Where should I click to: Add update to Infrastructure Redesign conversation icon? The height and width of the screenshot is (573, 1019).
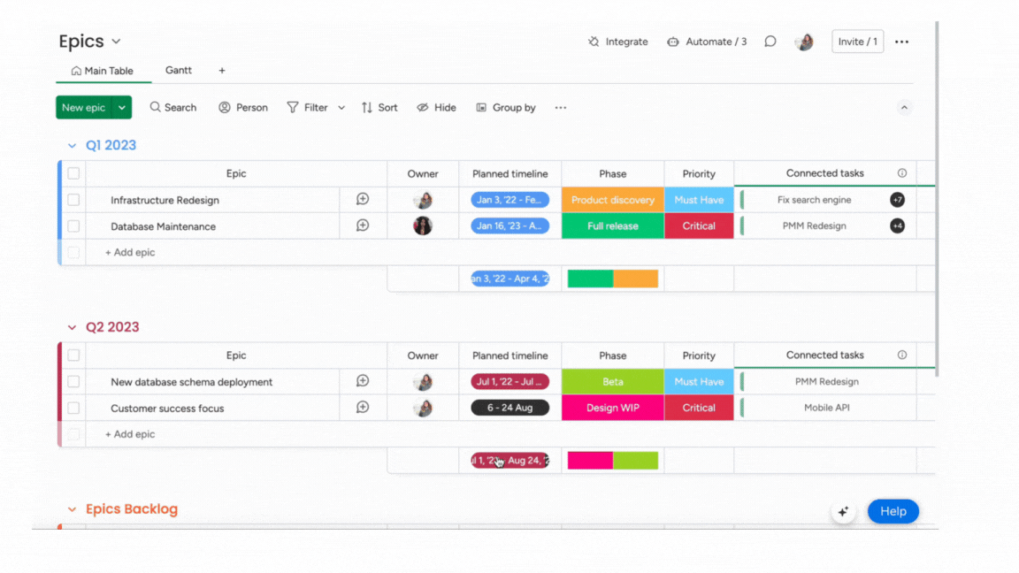[x=363, y=200]
